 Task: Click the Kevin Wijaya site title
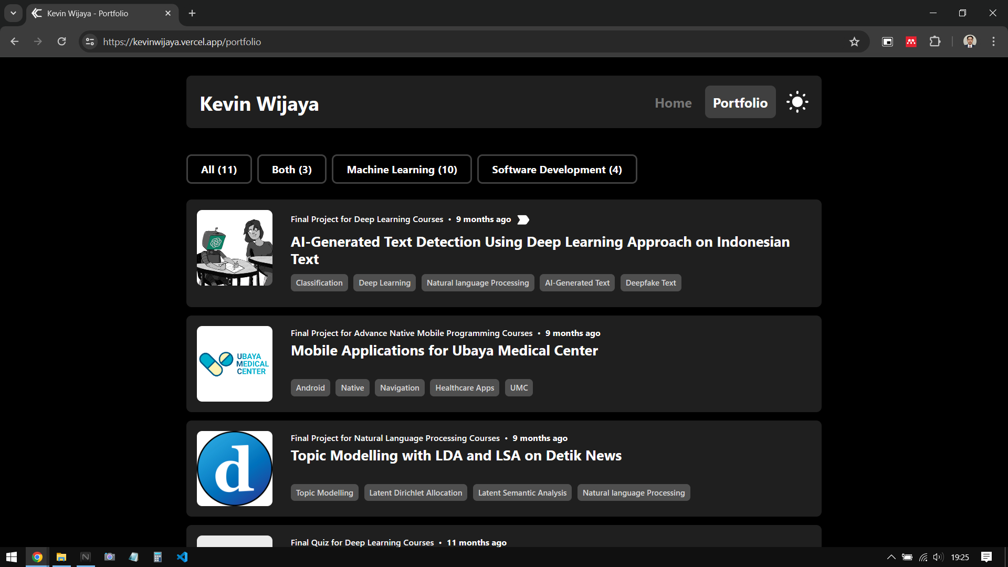[259, 103]
